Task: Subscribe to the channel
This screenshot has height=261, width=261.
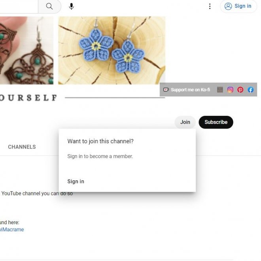Action: click(216, 122)
